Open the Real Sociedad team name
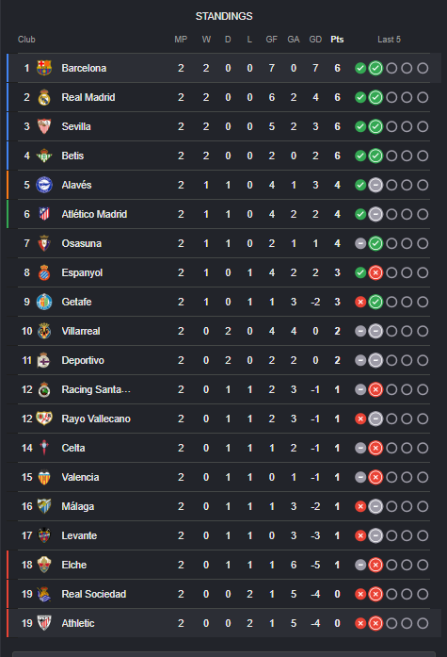447x657 pixels. (94, 594)
